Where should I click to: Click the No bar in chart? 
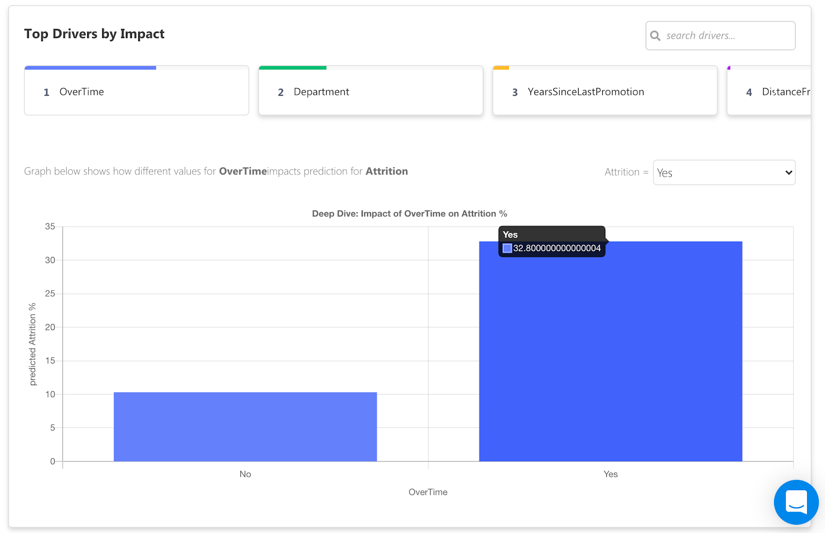(x=245, y=426)
